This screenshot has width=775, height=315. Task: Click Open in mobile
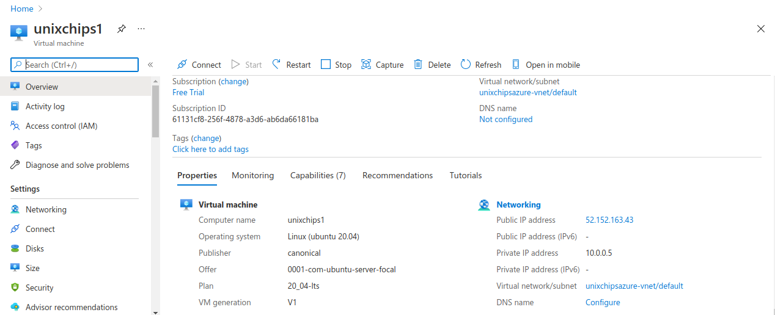click(x=546, y=65)
